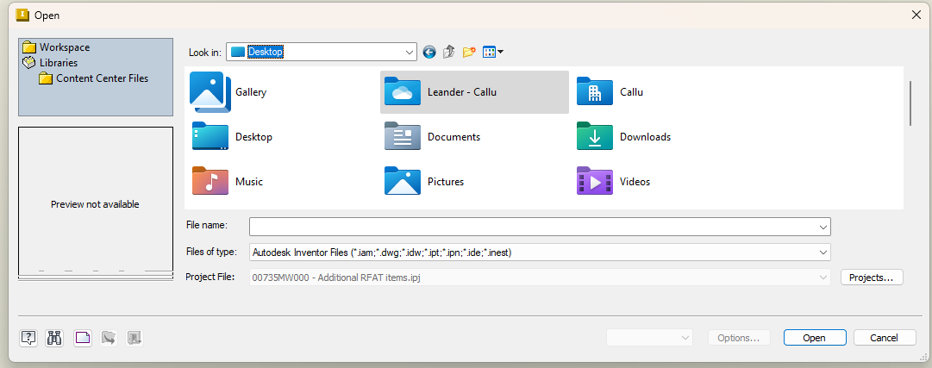Click the purple new file icon

click(x=83, y=339)
